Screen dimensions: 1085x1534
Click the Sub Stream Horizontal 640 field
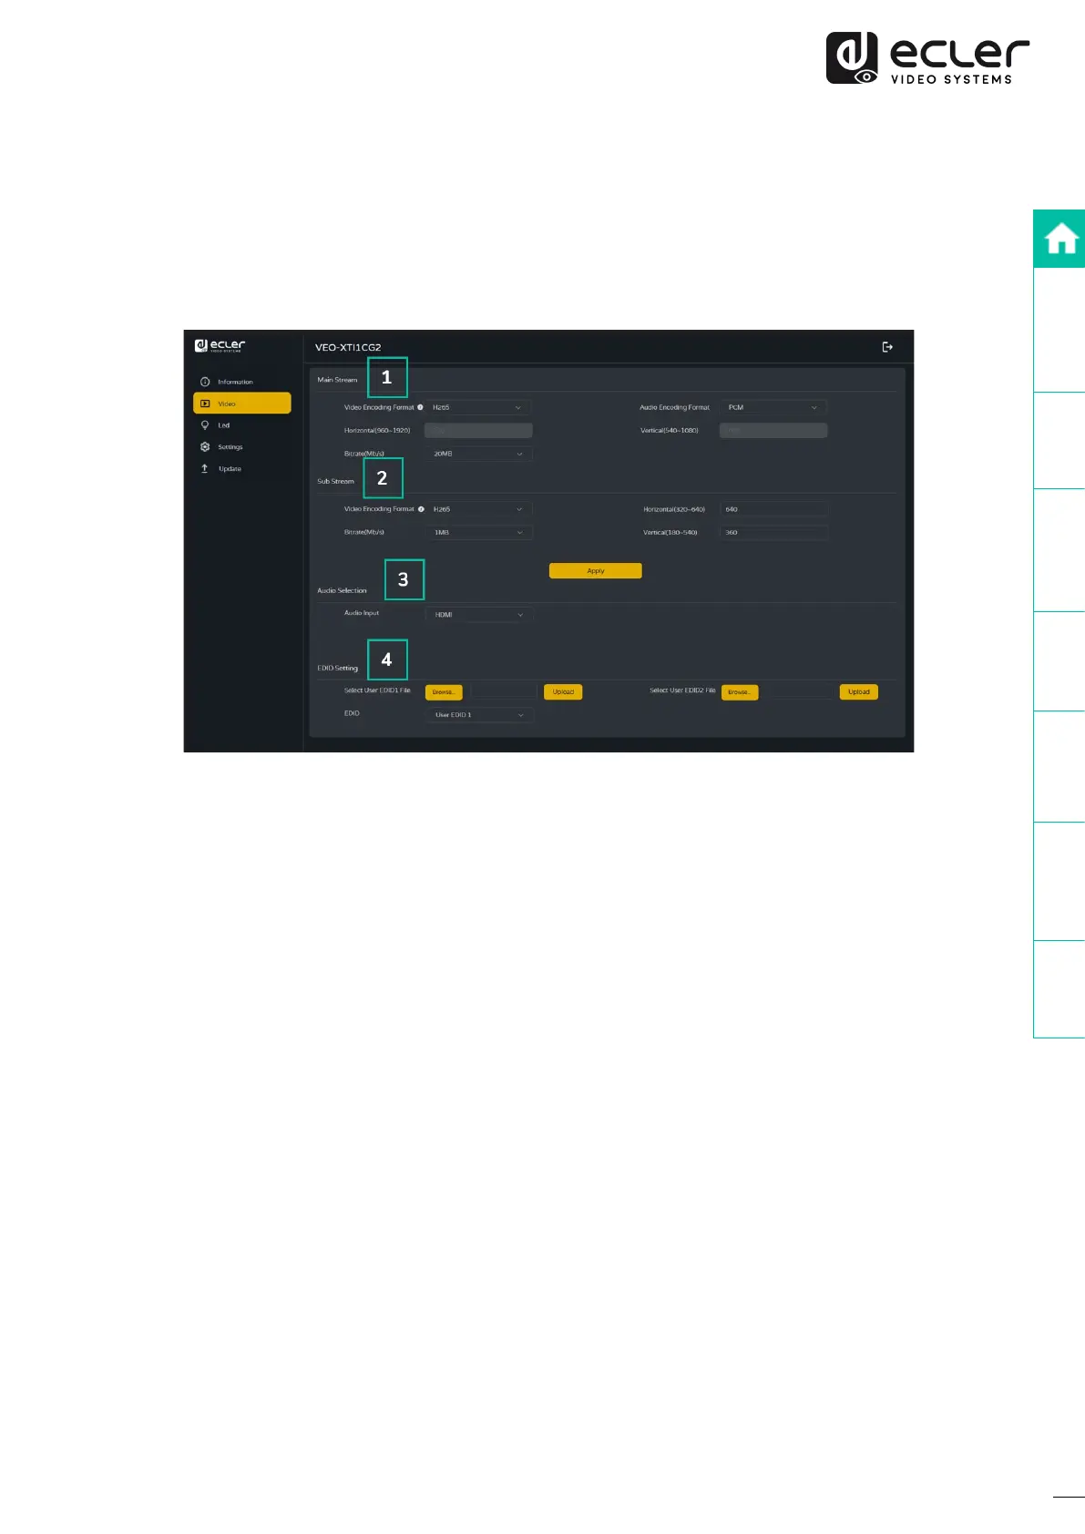click(x=773, y=509)
